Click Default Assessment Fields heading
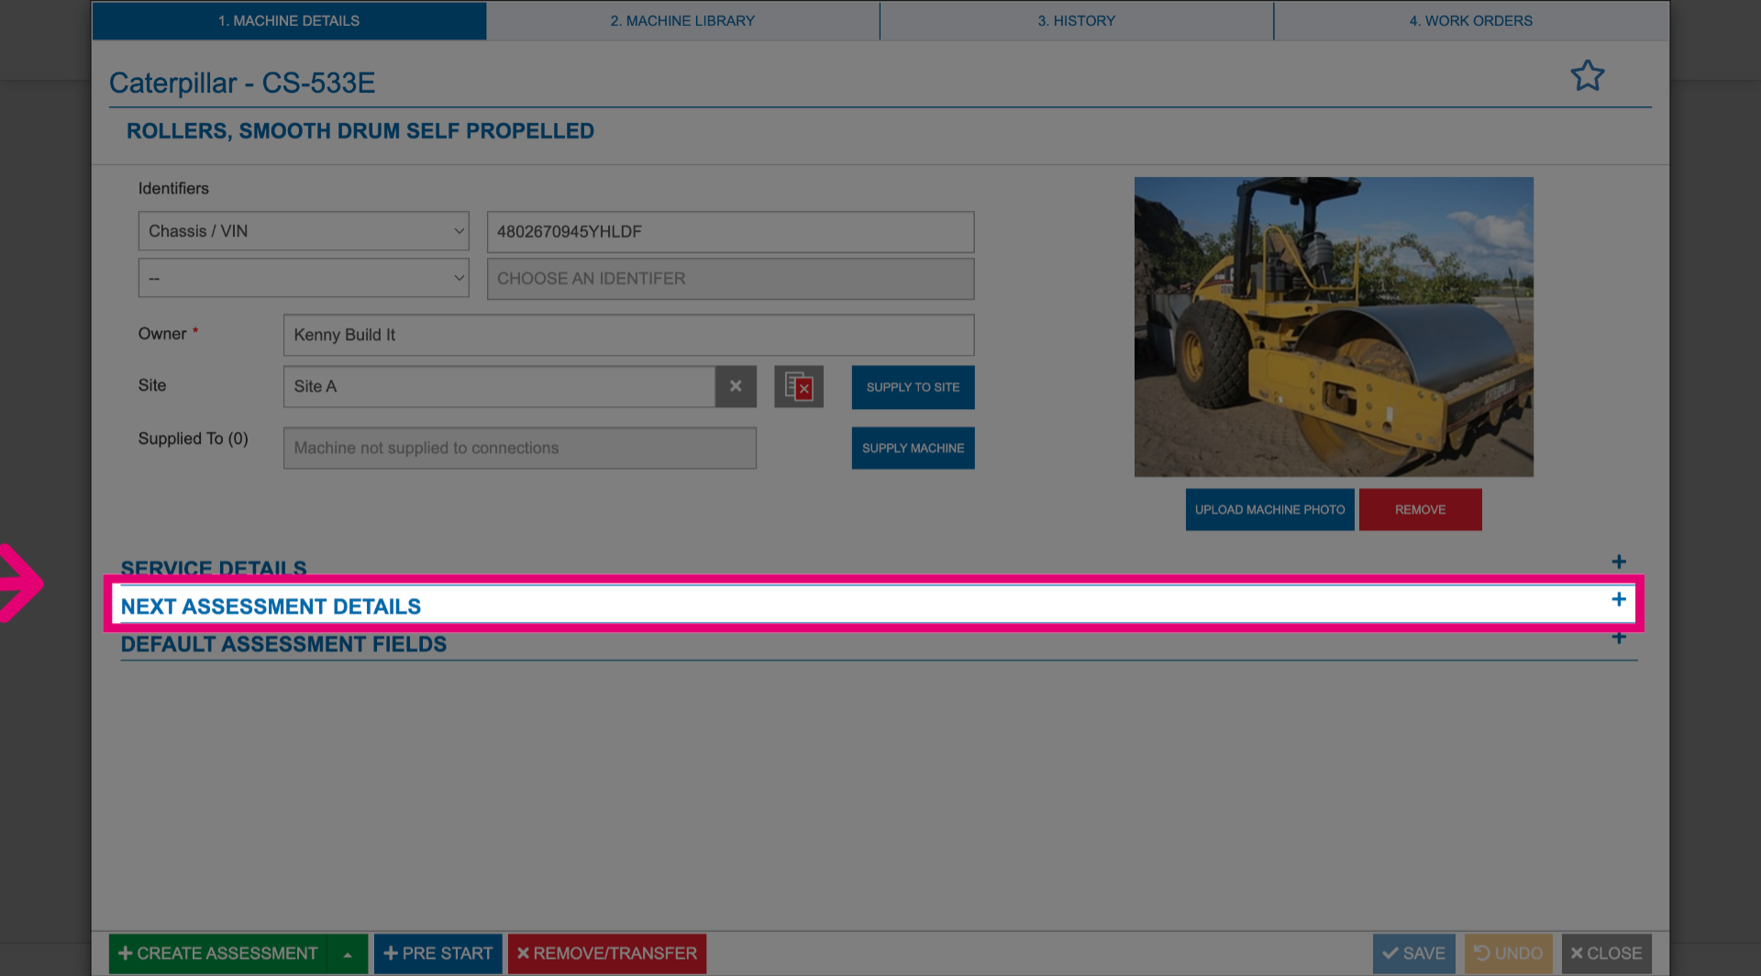Image resolution: width=1761 pixels, height=976 pixels. [283, 644]
